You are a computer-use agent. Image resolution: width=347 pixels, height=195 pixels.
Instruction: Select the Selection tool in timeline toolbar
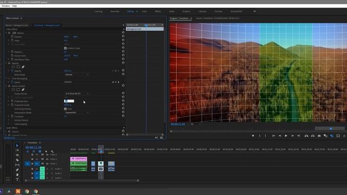click(17, 146)
